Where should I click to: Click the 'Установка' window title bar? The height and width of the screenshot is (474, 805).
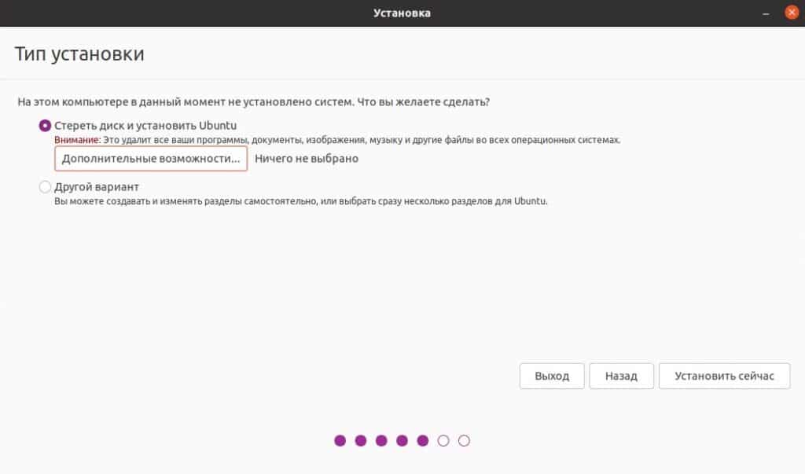tap(402, 13)
